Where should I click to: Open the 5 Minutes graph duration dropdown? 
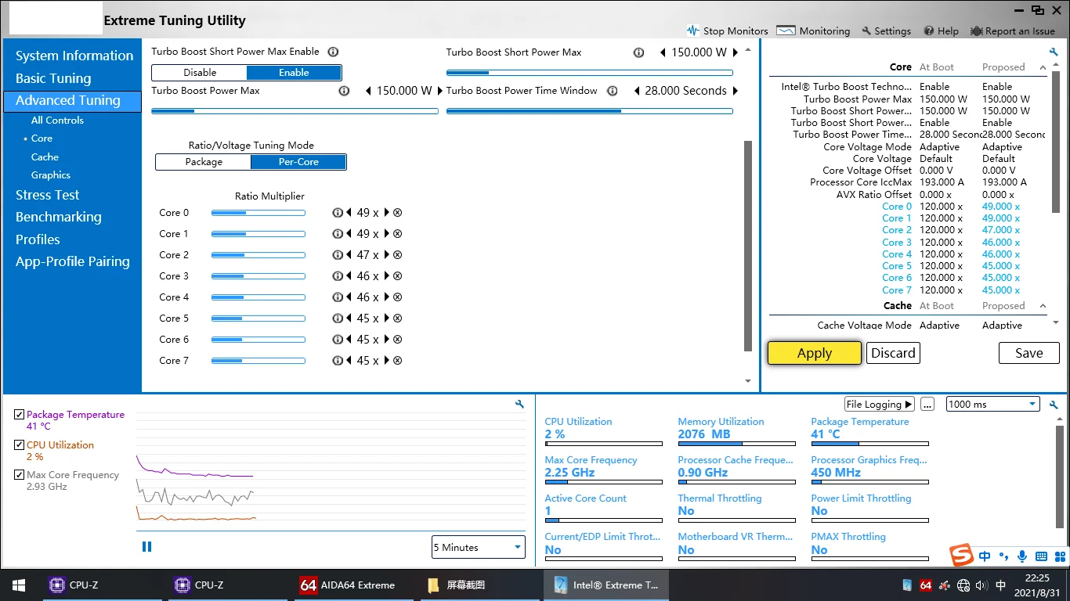pos(478,547)
